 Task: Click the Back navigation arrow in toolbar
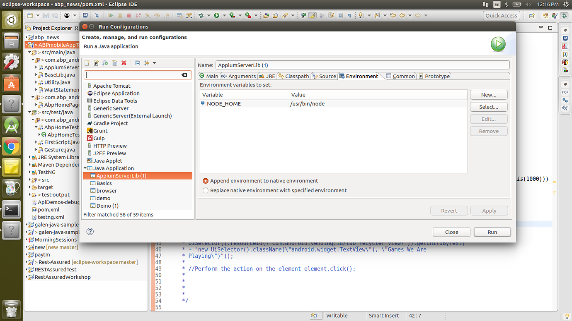tap(402, 16)
